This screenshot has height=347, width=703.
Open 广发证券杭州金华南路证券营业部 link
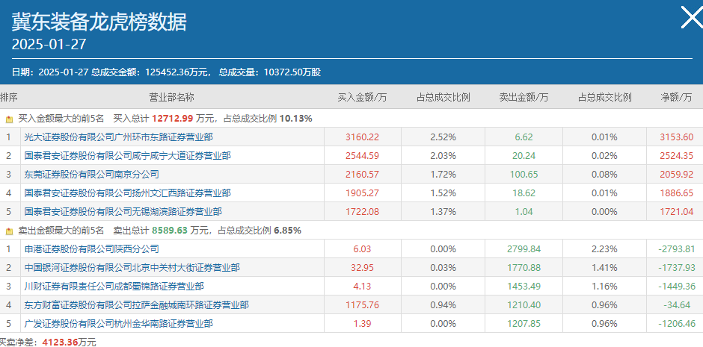tap(119, 323)
